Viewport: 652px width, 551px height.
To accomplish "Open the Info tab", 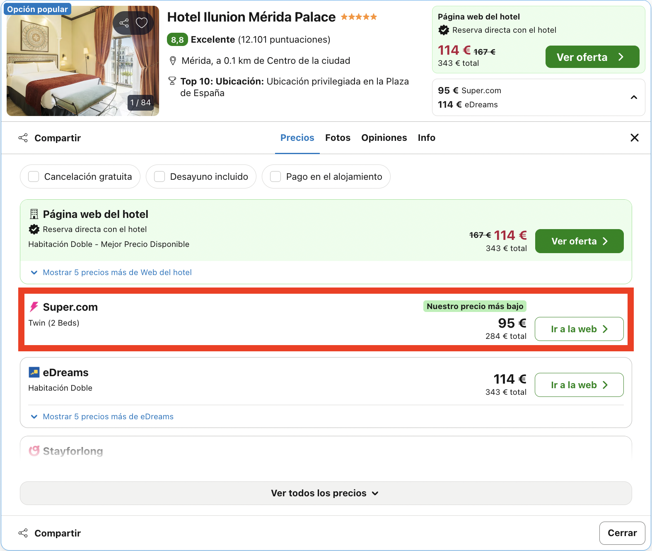I will point(426,138).
